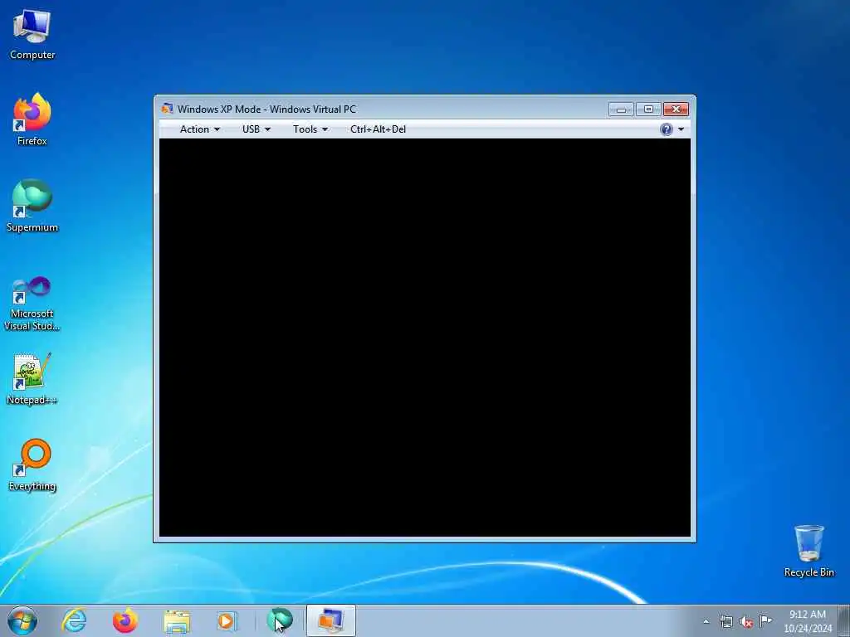This screenshot has height=637, width=850.
Task: Show hidden tray icons arrow
Action: coord(706,621)
